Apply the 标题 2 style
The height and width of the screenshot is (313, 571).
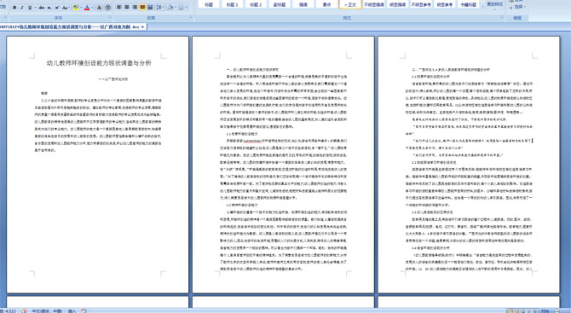(256, 4)
